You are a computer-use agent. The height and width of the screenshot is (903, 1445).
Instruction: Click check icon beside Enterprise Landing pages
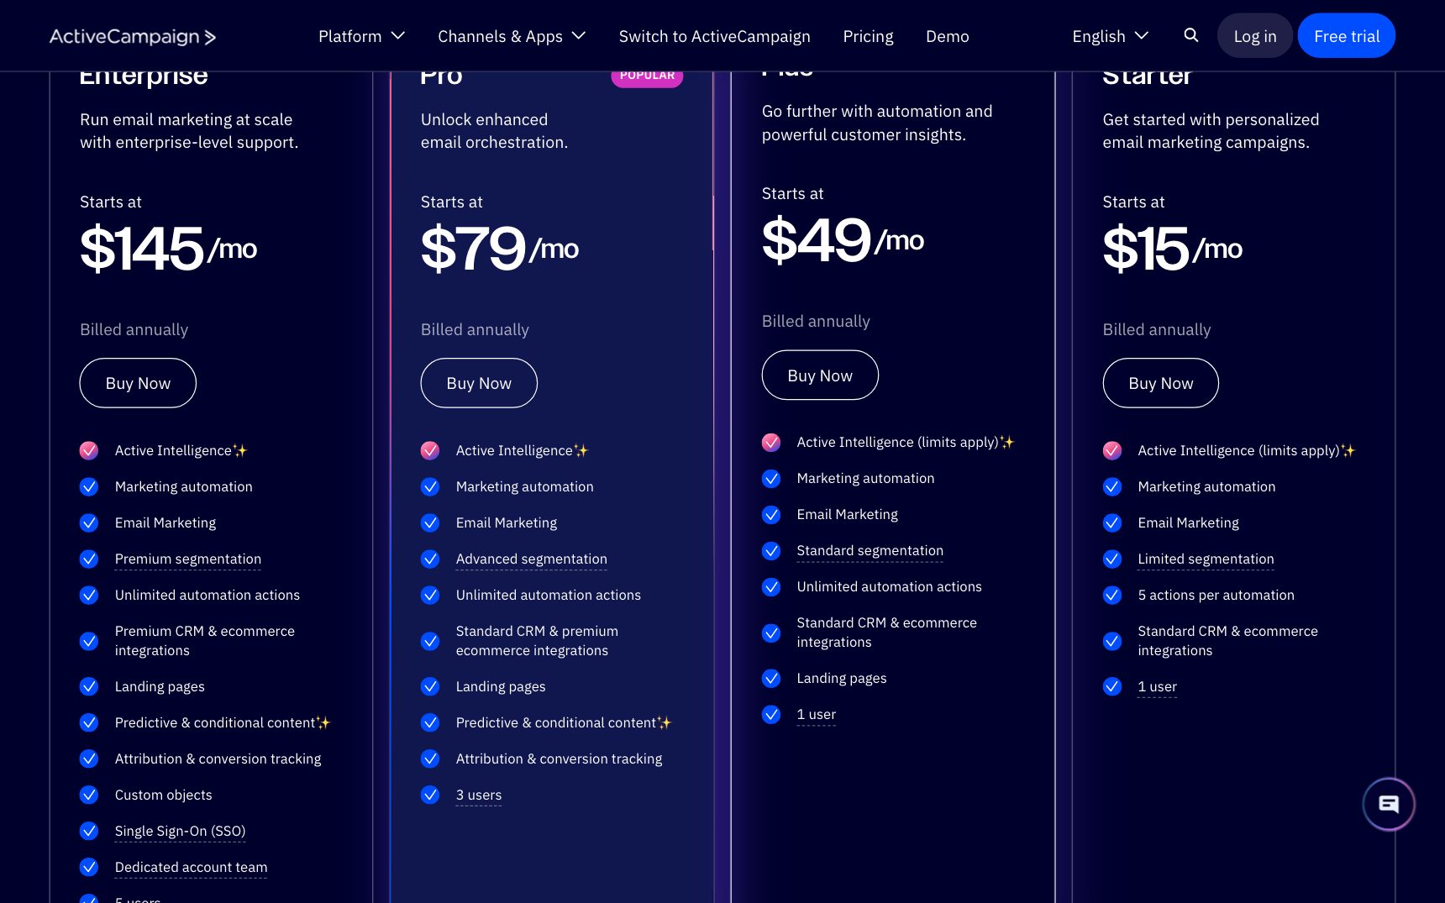89,686
